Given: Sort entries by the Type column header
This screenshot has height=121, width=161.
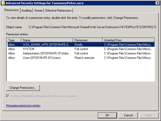Looking at the screenshot, I should [14, 40].
